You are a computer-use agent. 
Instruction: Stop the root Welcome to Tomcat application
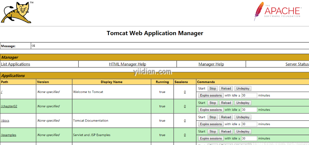click(213, 88)
